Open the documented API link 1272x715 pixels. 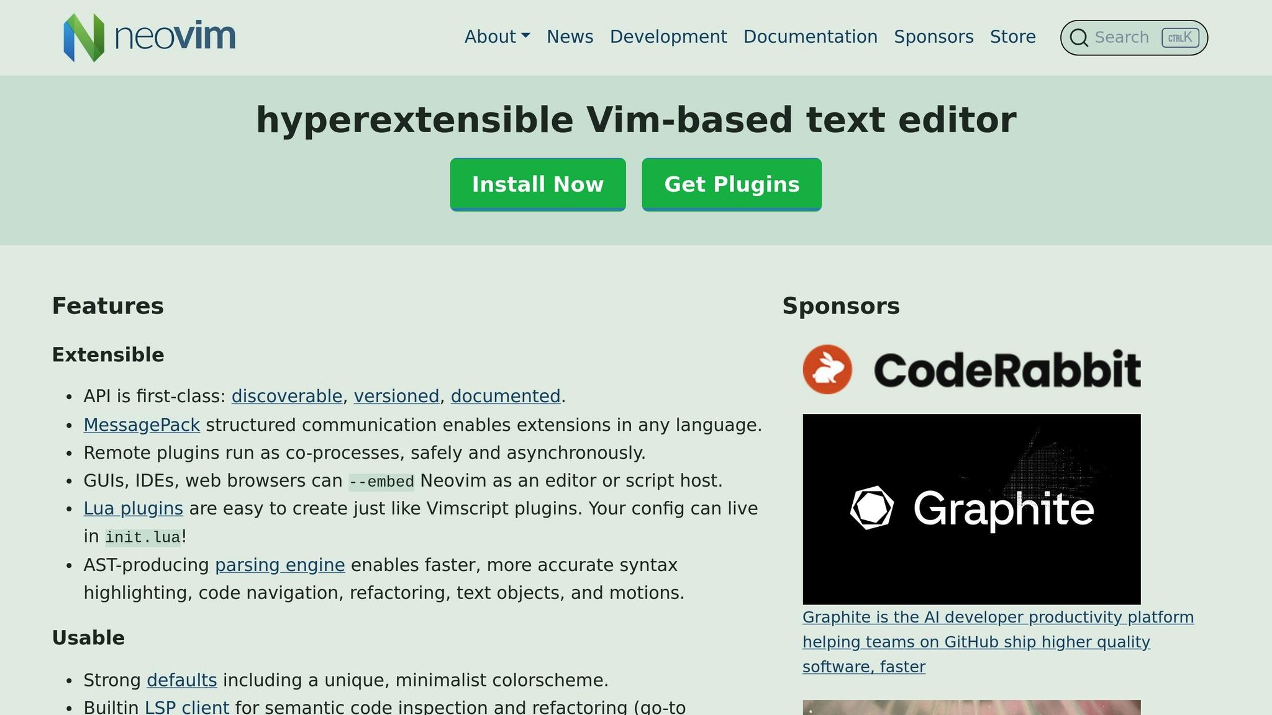(506, 396)
